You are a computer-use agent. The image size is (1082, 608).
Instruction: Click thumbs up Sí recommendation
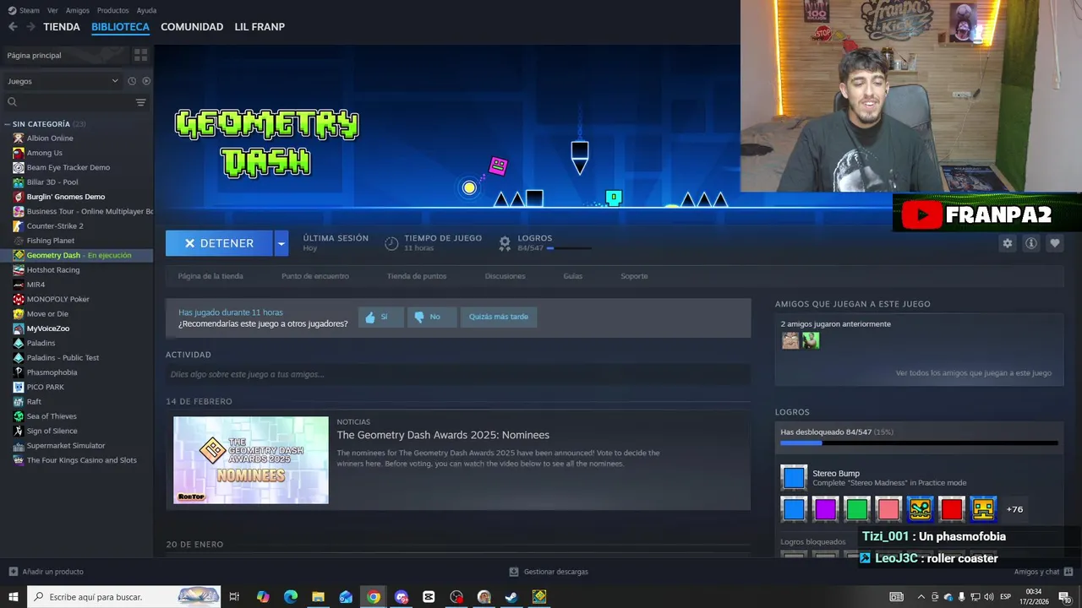pos(380,317)
